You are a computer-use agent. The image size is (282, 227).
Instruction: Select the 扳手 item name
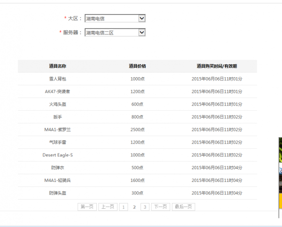coord(57,117)
